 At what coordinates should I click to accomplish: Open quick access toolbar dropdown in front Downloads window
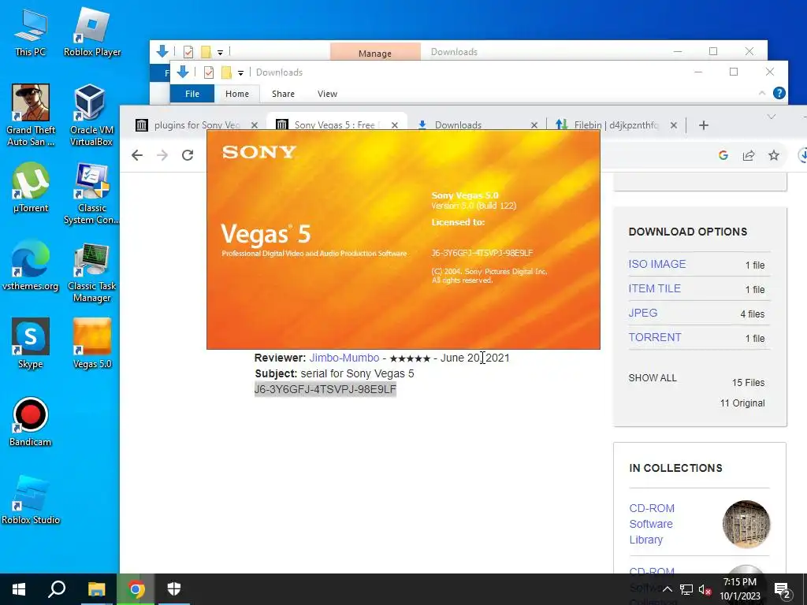[x=240, y=72]
